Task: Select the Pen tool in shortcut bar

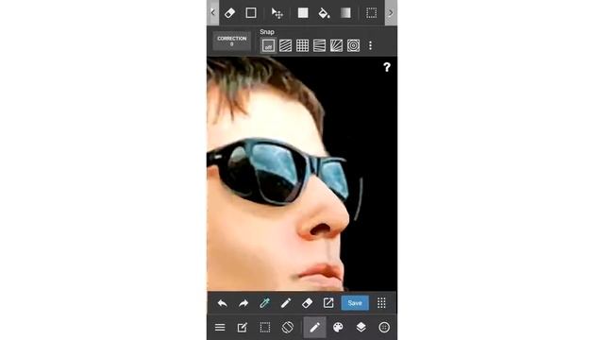Action: coord(286,303)
